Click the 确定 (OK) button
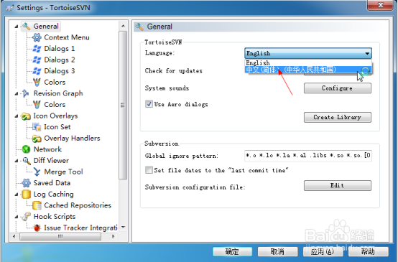Screen dimensions: 398x262 232,252
